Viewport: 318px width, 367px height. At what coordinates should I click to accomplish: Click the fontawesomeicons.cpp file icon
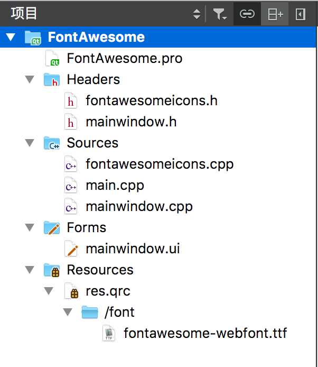click(x=71, y=164)
